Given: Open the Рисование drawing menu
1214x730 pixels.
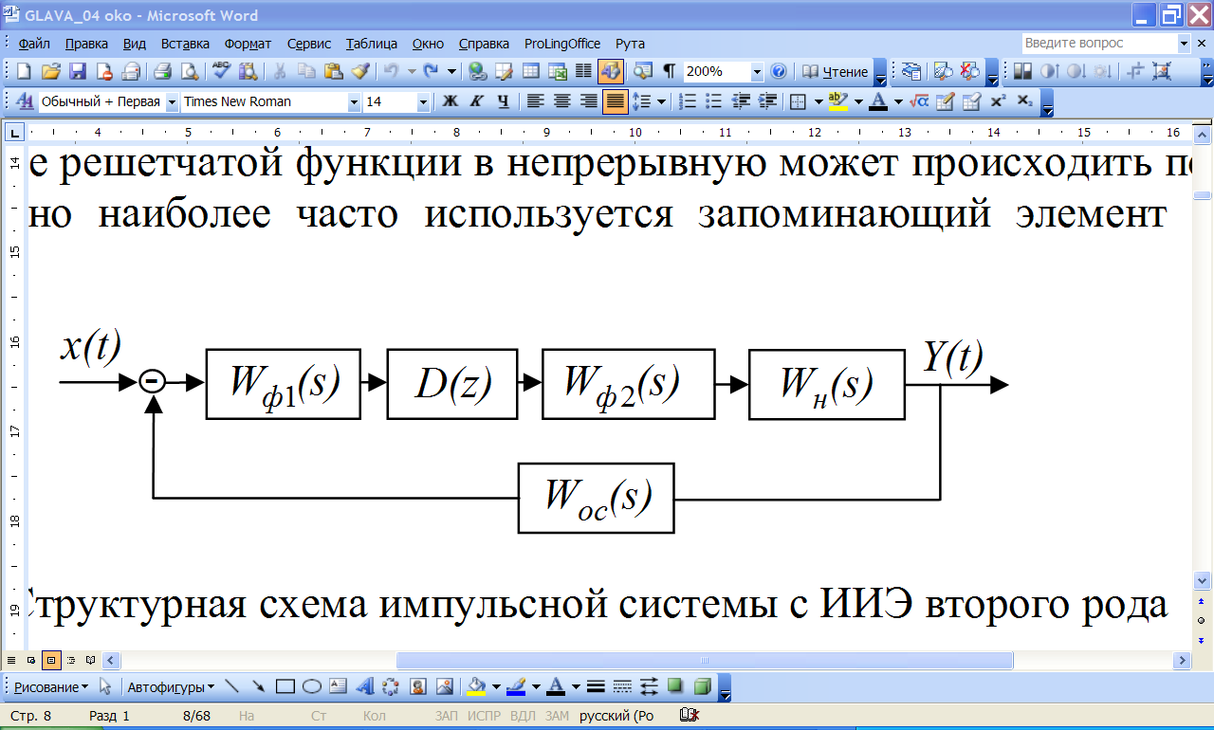Looking at the screenshot, I should 51,686.
